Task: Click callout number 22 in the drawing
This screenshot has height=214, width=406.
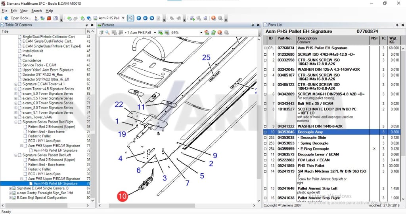Action: (x=119, y=104)
